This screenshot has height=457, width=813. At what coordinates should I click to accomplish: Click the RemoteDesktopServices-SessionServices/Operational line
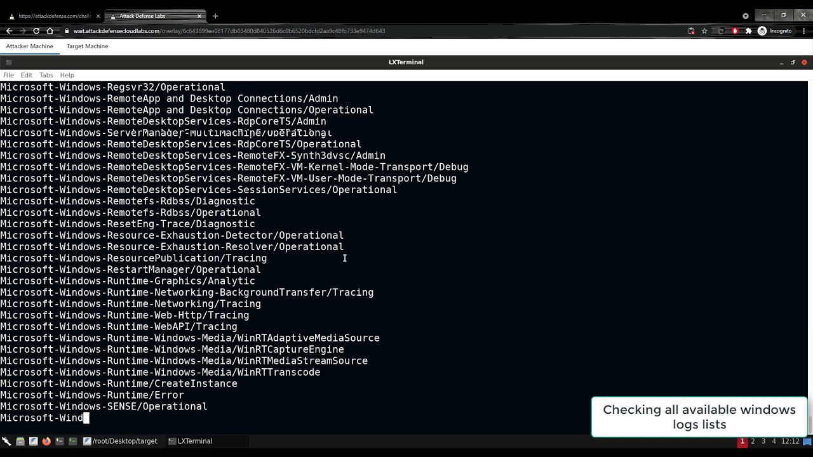click(199, 190)
